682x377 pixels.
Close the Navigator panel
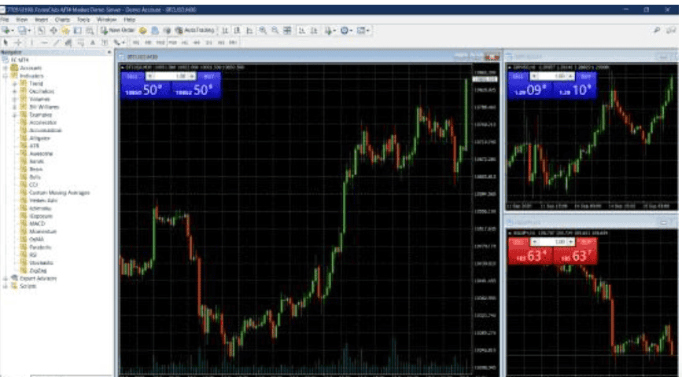(x=109, y=53)
